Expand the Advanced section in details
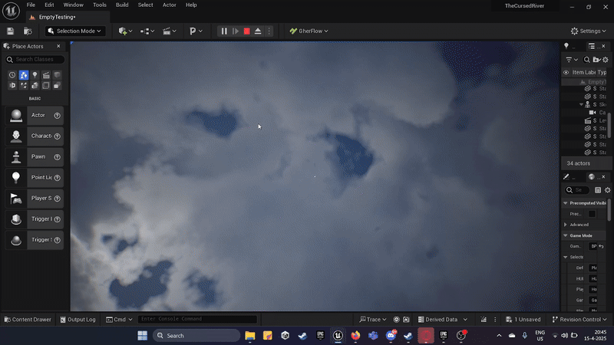The width and height of the screenshot is (614, 345). 579,225
